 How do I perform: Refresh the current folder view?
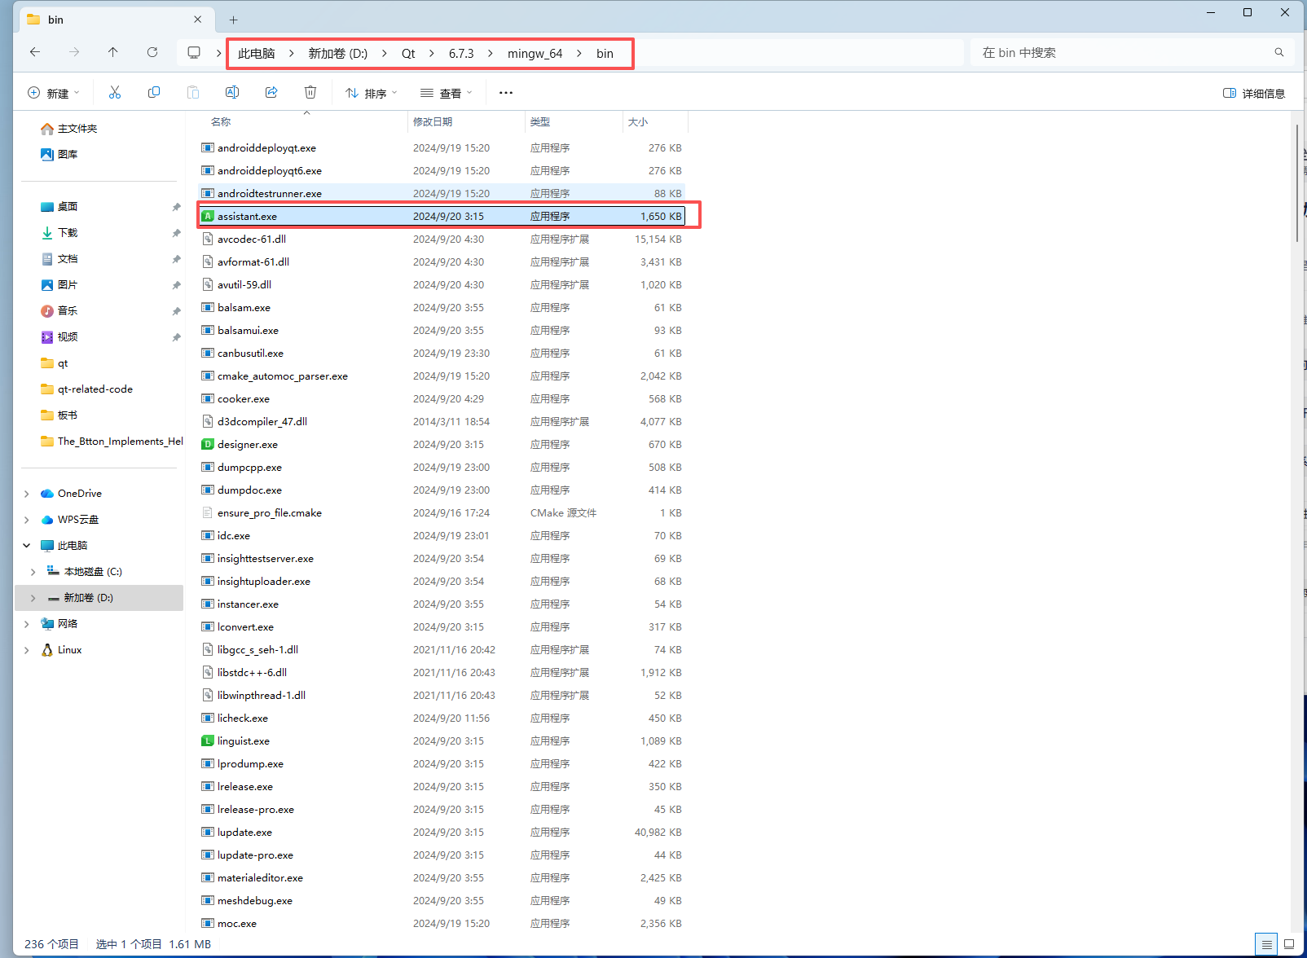tap(152, 52)
